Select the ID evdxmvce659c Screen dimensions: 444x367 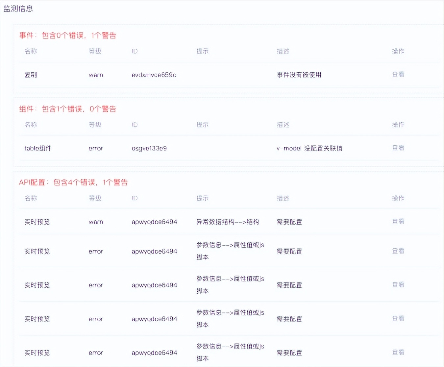point(154,75)
